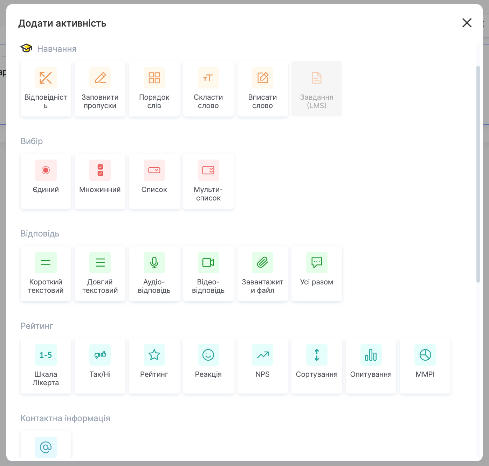The image size is (489, 466).
Task: Choose the Відео-відповідь camera activity
Action: pyautogui.click(x=208, y=273)
